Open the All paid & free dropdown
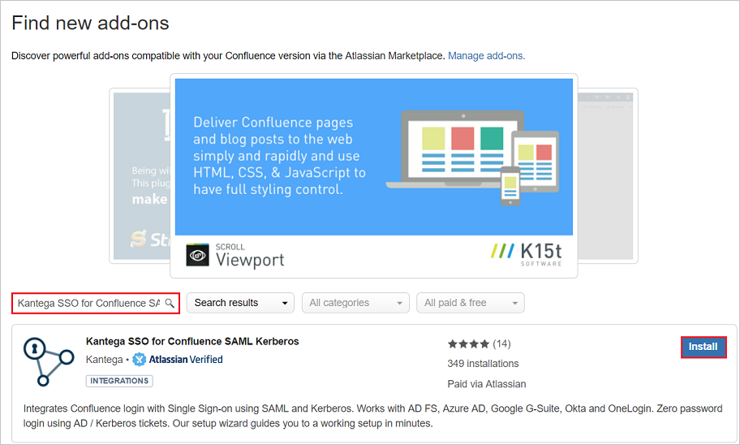 click(x=470, y=303)
